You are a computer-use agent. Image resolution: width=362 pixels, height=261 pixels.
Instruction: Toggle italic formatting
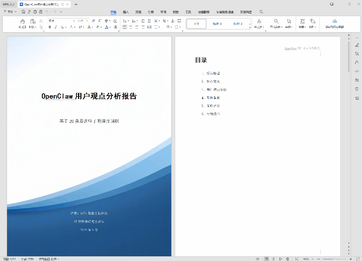[x=56, y=27]
